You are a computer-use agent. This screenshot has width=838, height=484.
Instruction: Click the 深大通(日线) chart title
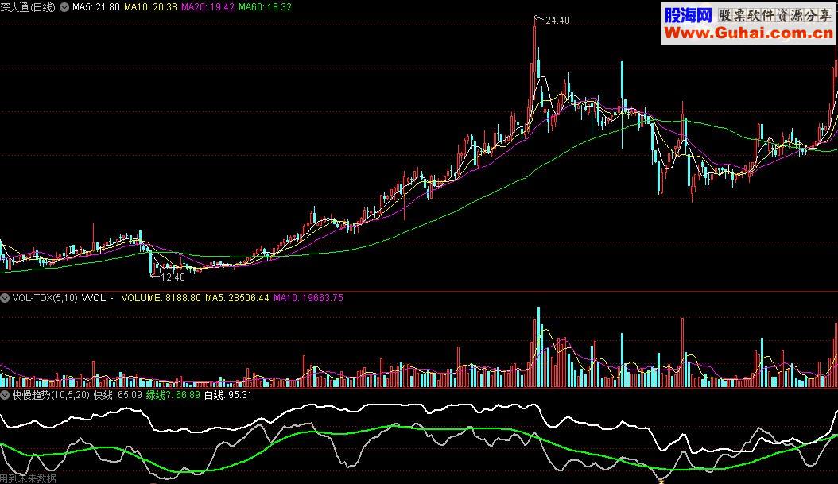(x=29, y=7)
